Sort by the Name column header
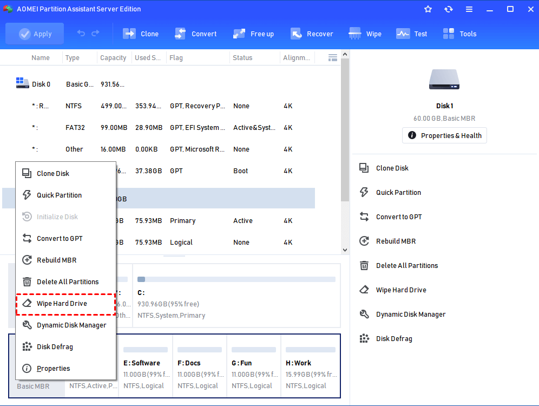Screen dimensions: 539x406 click(x=40, y=58)
